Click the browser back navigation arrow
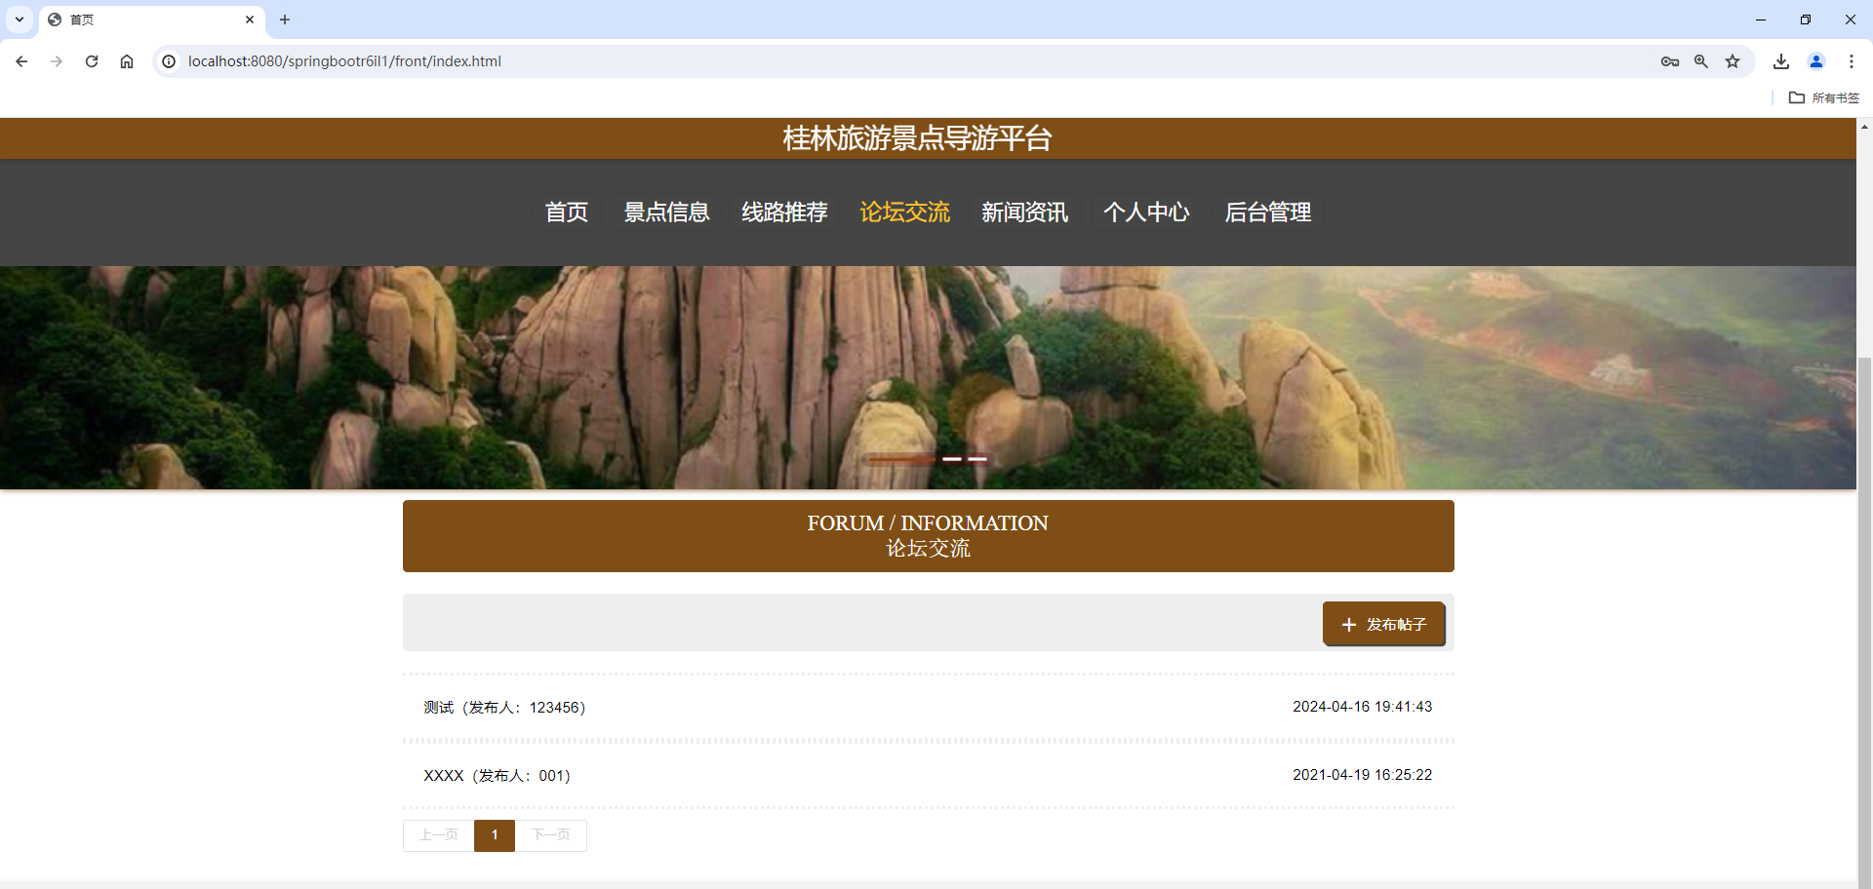The height and width of the screenshot is (889, 1873). pyautogui.click(x=21, y=60)
